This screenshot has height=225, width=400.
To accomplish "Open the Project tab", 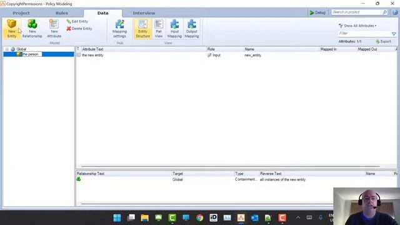I will pos(21,13).
